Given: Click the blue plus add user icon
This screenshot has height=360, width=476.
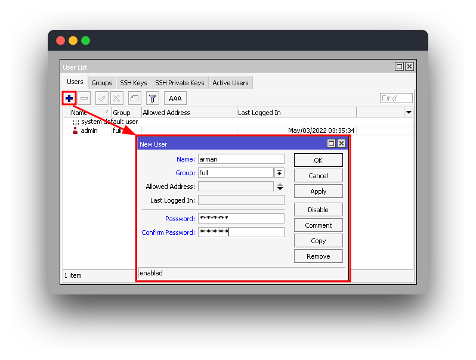Looking at the screenshot, I should pos(69,98).
